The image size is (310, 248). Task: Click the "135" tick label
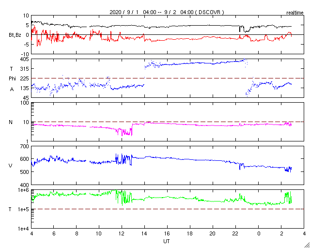(x=25, y=88)
